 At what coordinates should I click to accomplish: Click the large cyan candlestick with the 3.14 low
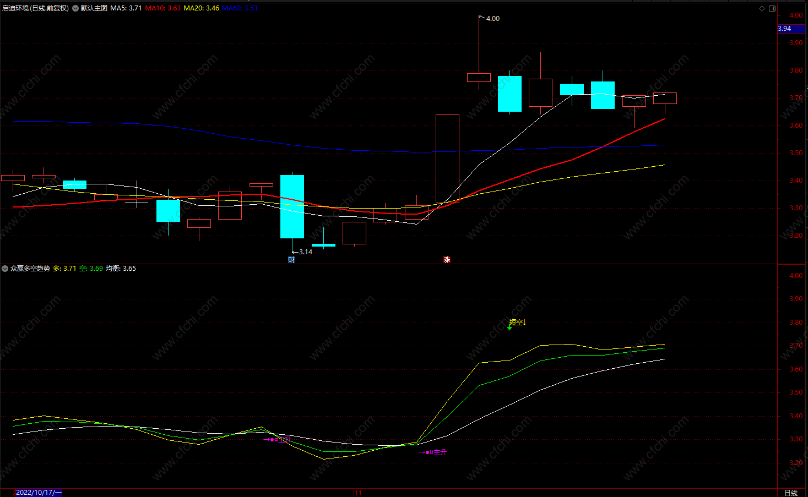pos(292,206)
